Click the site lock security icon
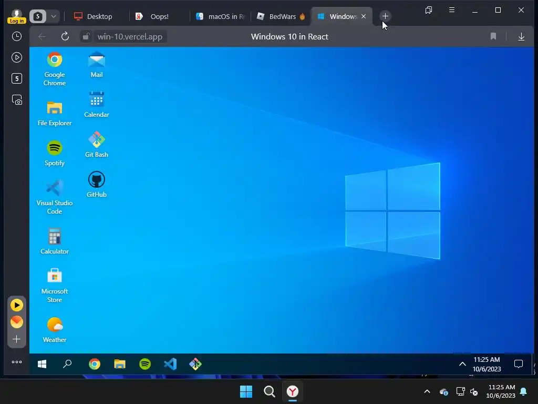 (x=86, y=36)
